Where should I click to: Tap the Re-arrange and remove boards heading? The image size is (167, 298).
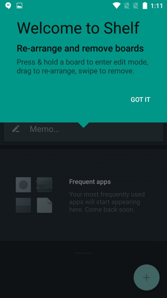[x=80, y=48]
